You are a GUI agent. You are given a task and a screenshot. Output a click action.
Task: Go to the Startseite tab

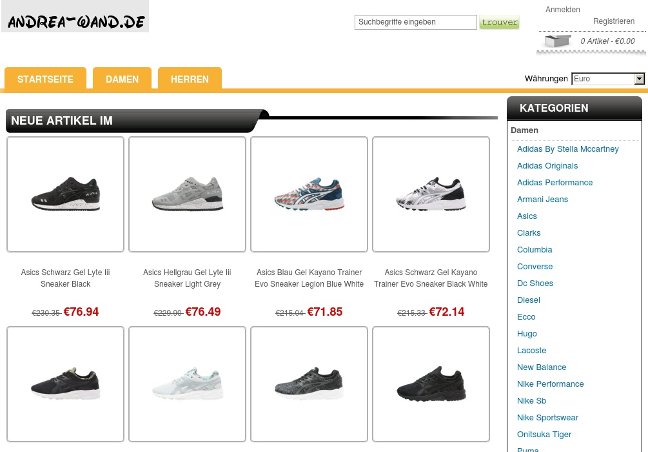pyautogui.click(x=46, y=79)
